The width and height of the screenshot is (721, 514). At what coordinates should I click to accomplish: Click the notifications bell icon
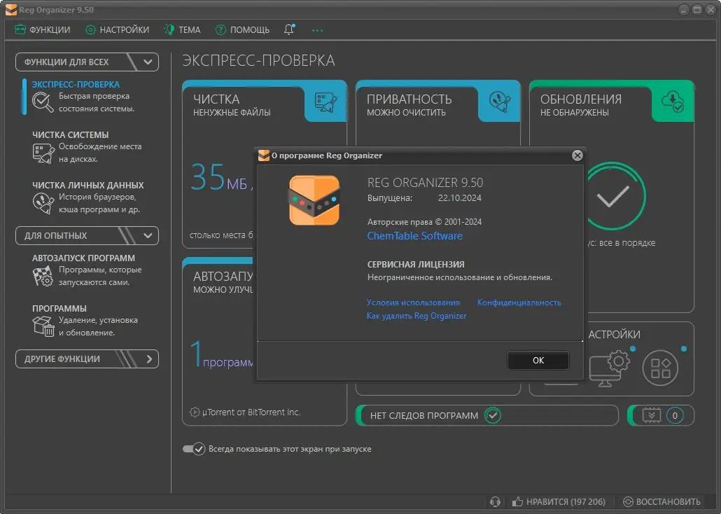tap(289, 29)
